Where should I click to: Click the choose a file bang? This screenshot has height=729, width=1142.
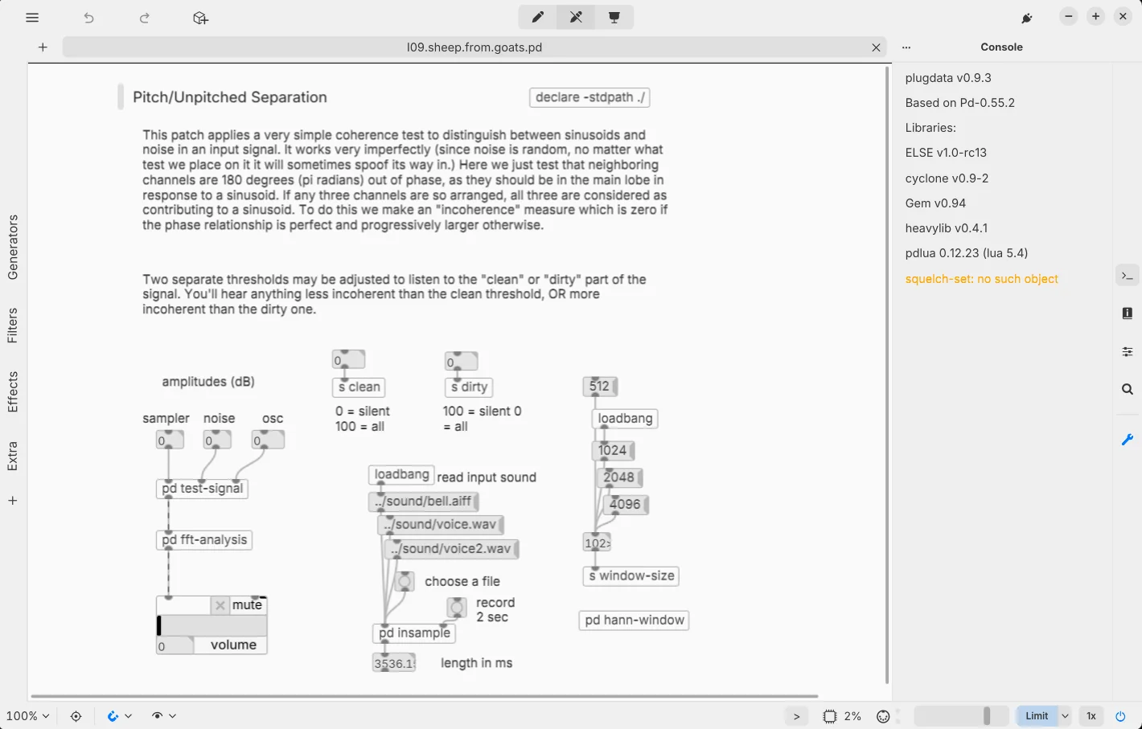point(405,581)
